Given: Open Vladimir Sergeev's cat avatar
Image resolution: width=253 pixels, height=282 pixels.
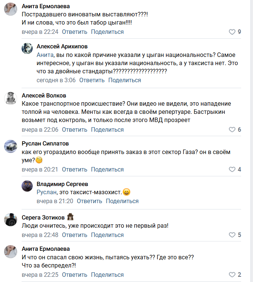Looking at the screenshot, I should pos(27,186).
